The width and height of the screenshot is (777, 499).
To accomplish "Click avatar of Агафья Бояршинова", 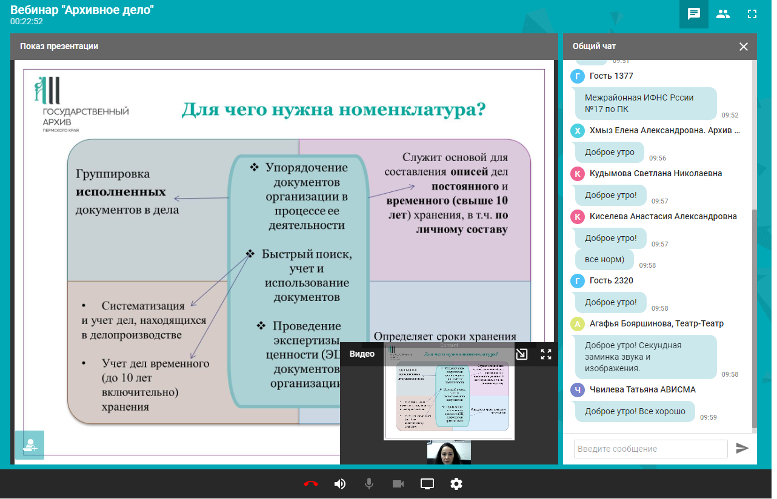I will 578,324.
